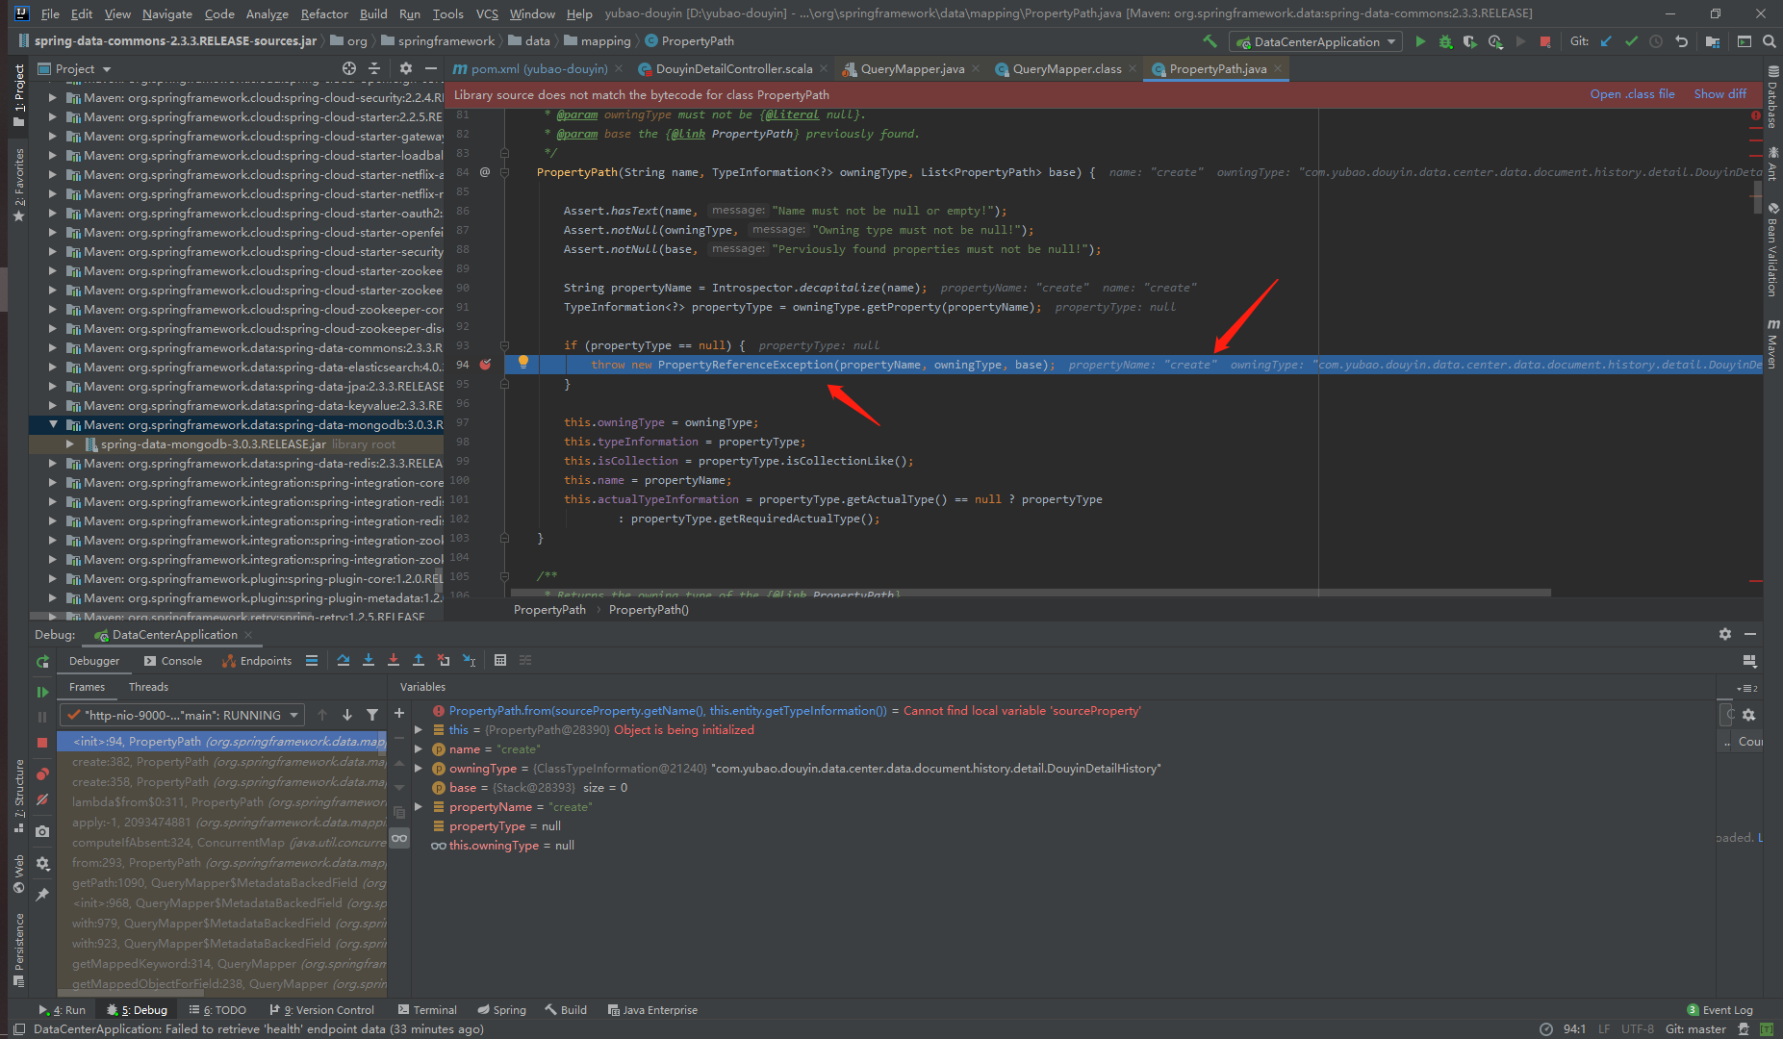Click the Show diff link
1783x1039 pixels.
pyautogui.click(x=1719, y=93)
